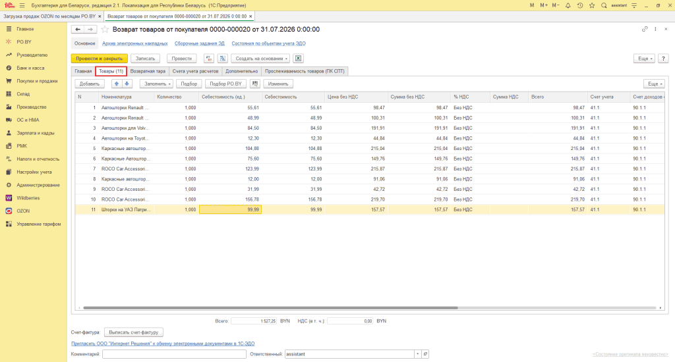
Task: Open the help question mark button
Action: click(663, 59)
